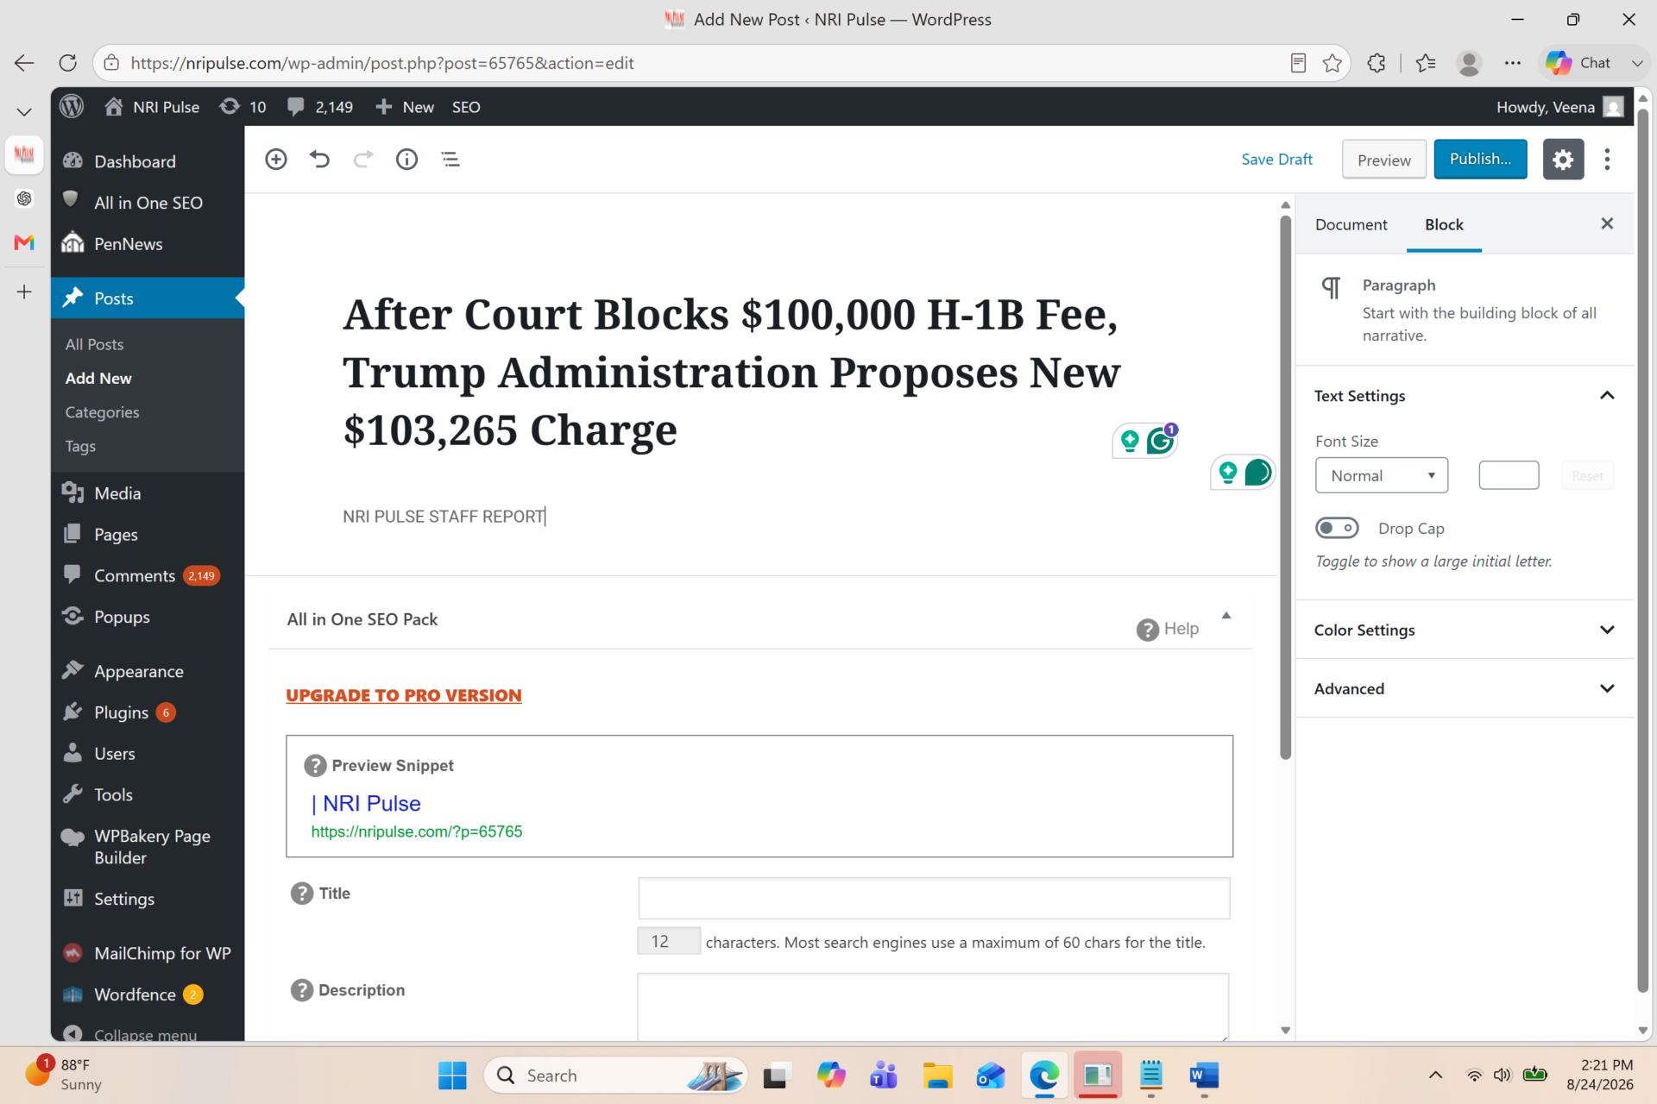Click the Windows Start button
Image resolution: width=1657 pixels, height=1104 pixels.
(452, 1076)
